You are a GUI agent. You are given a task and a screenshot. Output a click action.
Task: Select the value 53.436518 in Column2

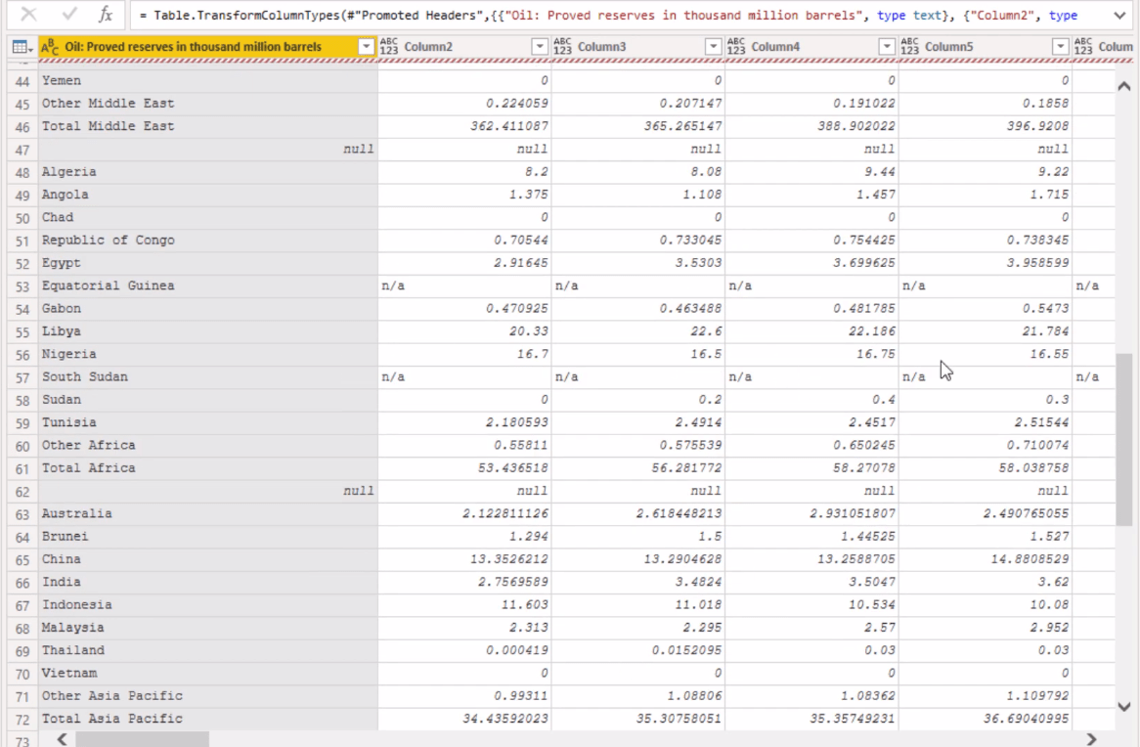click(x=463, y=468)
